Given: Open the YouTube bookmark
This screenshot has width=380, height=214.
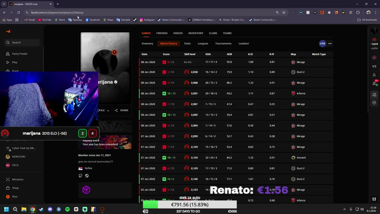Looking at the screenshot, I should [x=45, y=20].
